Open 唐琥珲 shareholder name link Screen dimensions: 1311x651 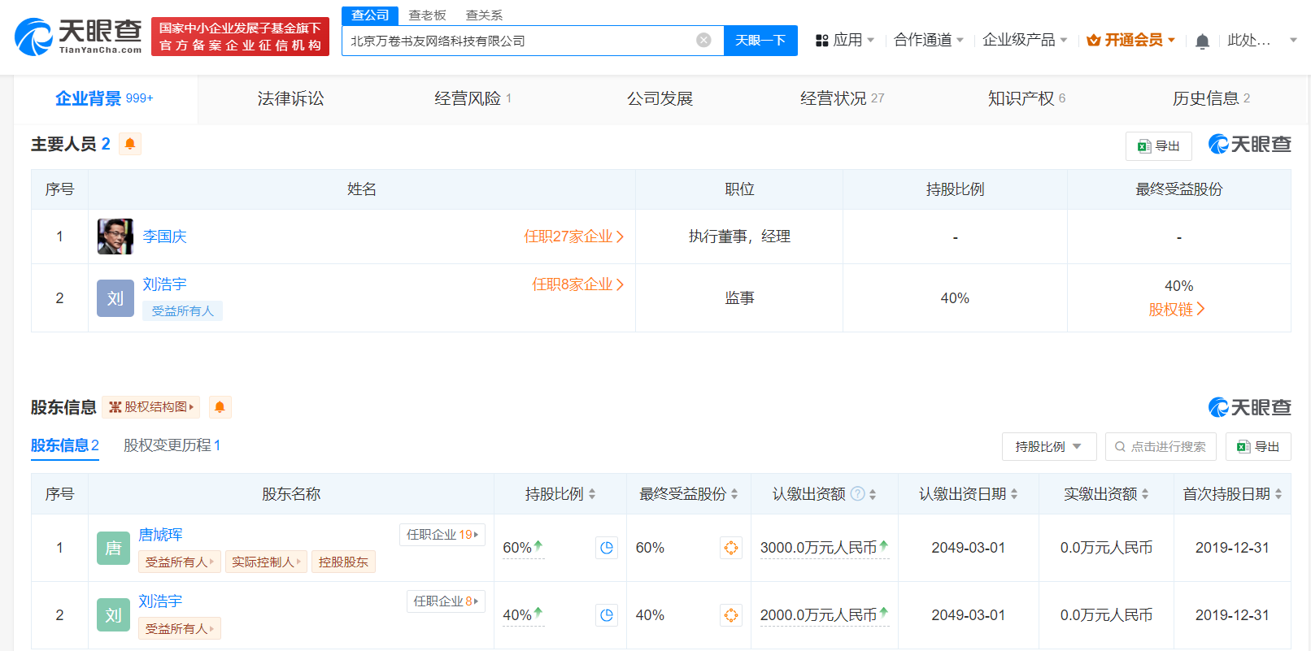click(160, 534)
